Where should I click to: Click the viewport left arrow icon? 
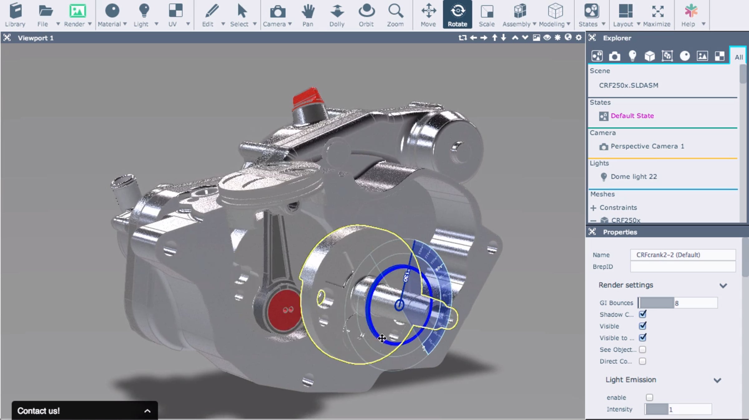tap(473, 38)
